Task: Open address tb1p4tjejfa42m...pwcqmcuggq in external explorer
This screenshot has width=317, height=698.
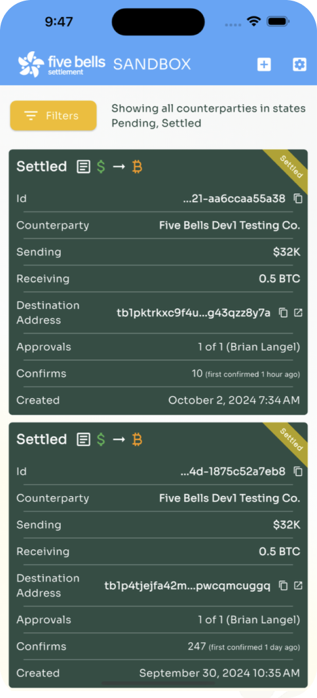Action: pyautogui.click(x=298, y=586)
